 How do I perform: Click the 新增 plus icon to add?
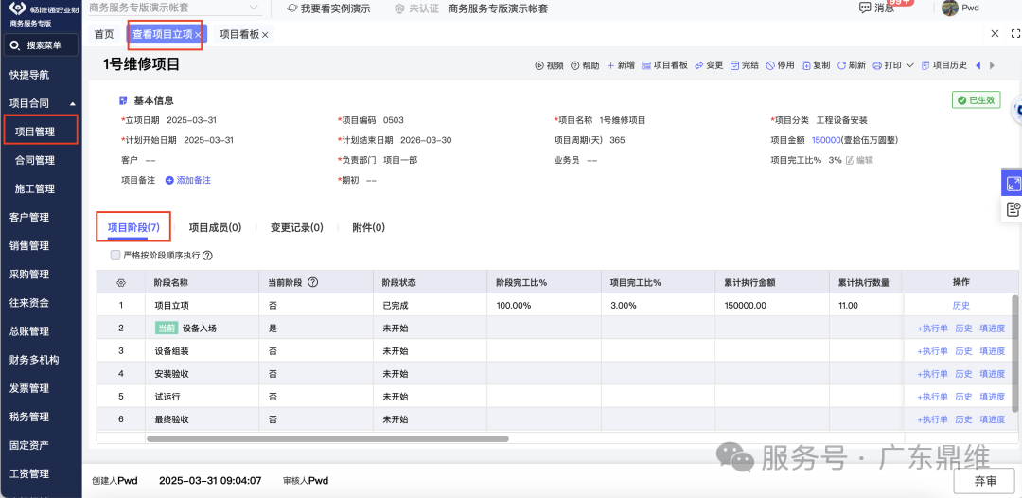click(611, 65)
